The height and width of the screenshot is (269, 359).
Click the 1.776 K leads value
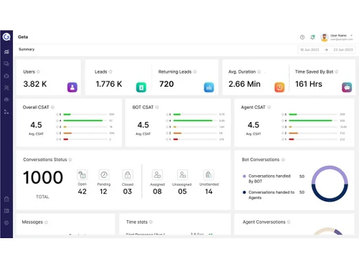tap(109, 84)
